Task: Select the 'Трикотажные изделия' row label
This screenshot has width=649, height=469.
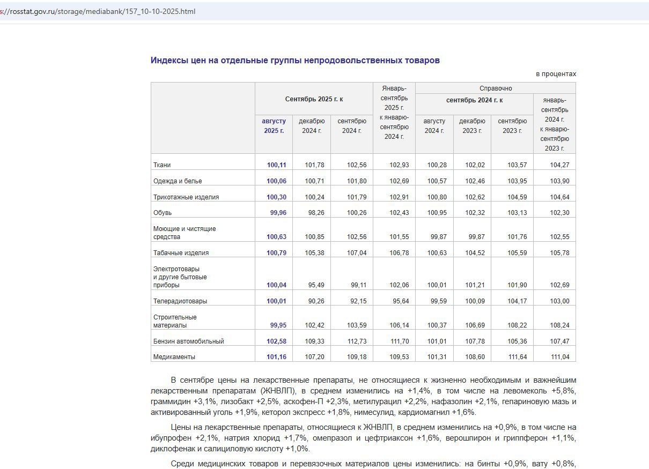Action: [186, 197]
